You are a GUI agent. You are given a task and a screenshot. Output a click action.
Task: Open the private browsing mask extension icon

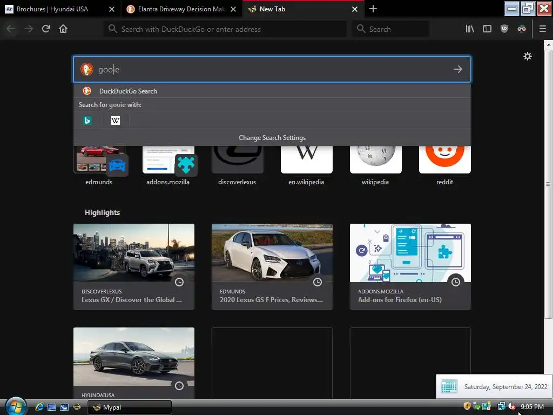pyautogui.click(x=522, y=29)
